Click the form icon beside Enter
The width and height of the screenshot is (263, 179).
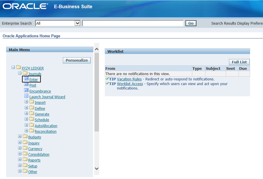pyautogui.click(x=26, y=79)
